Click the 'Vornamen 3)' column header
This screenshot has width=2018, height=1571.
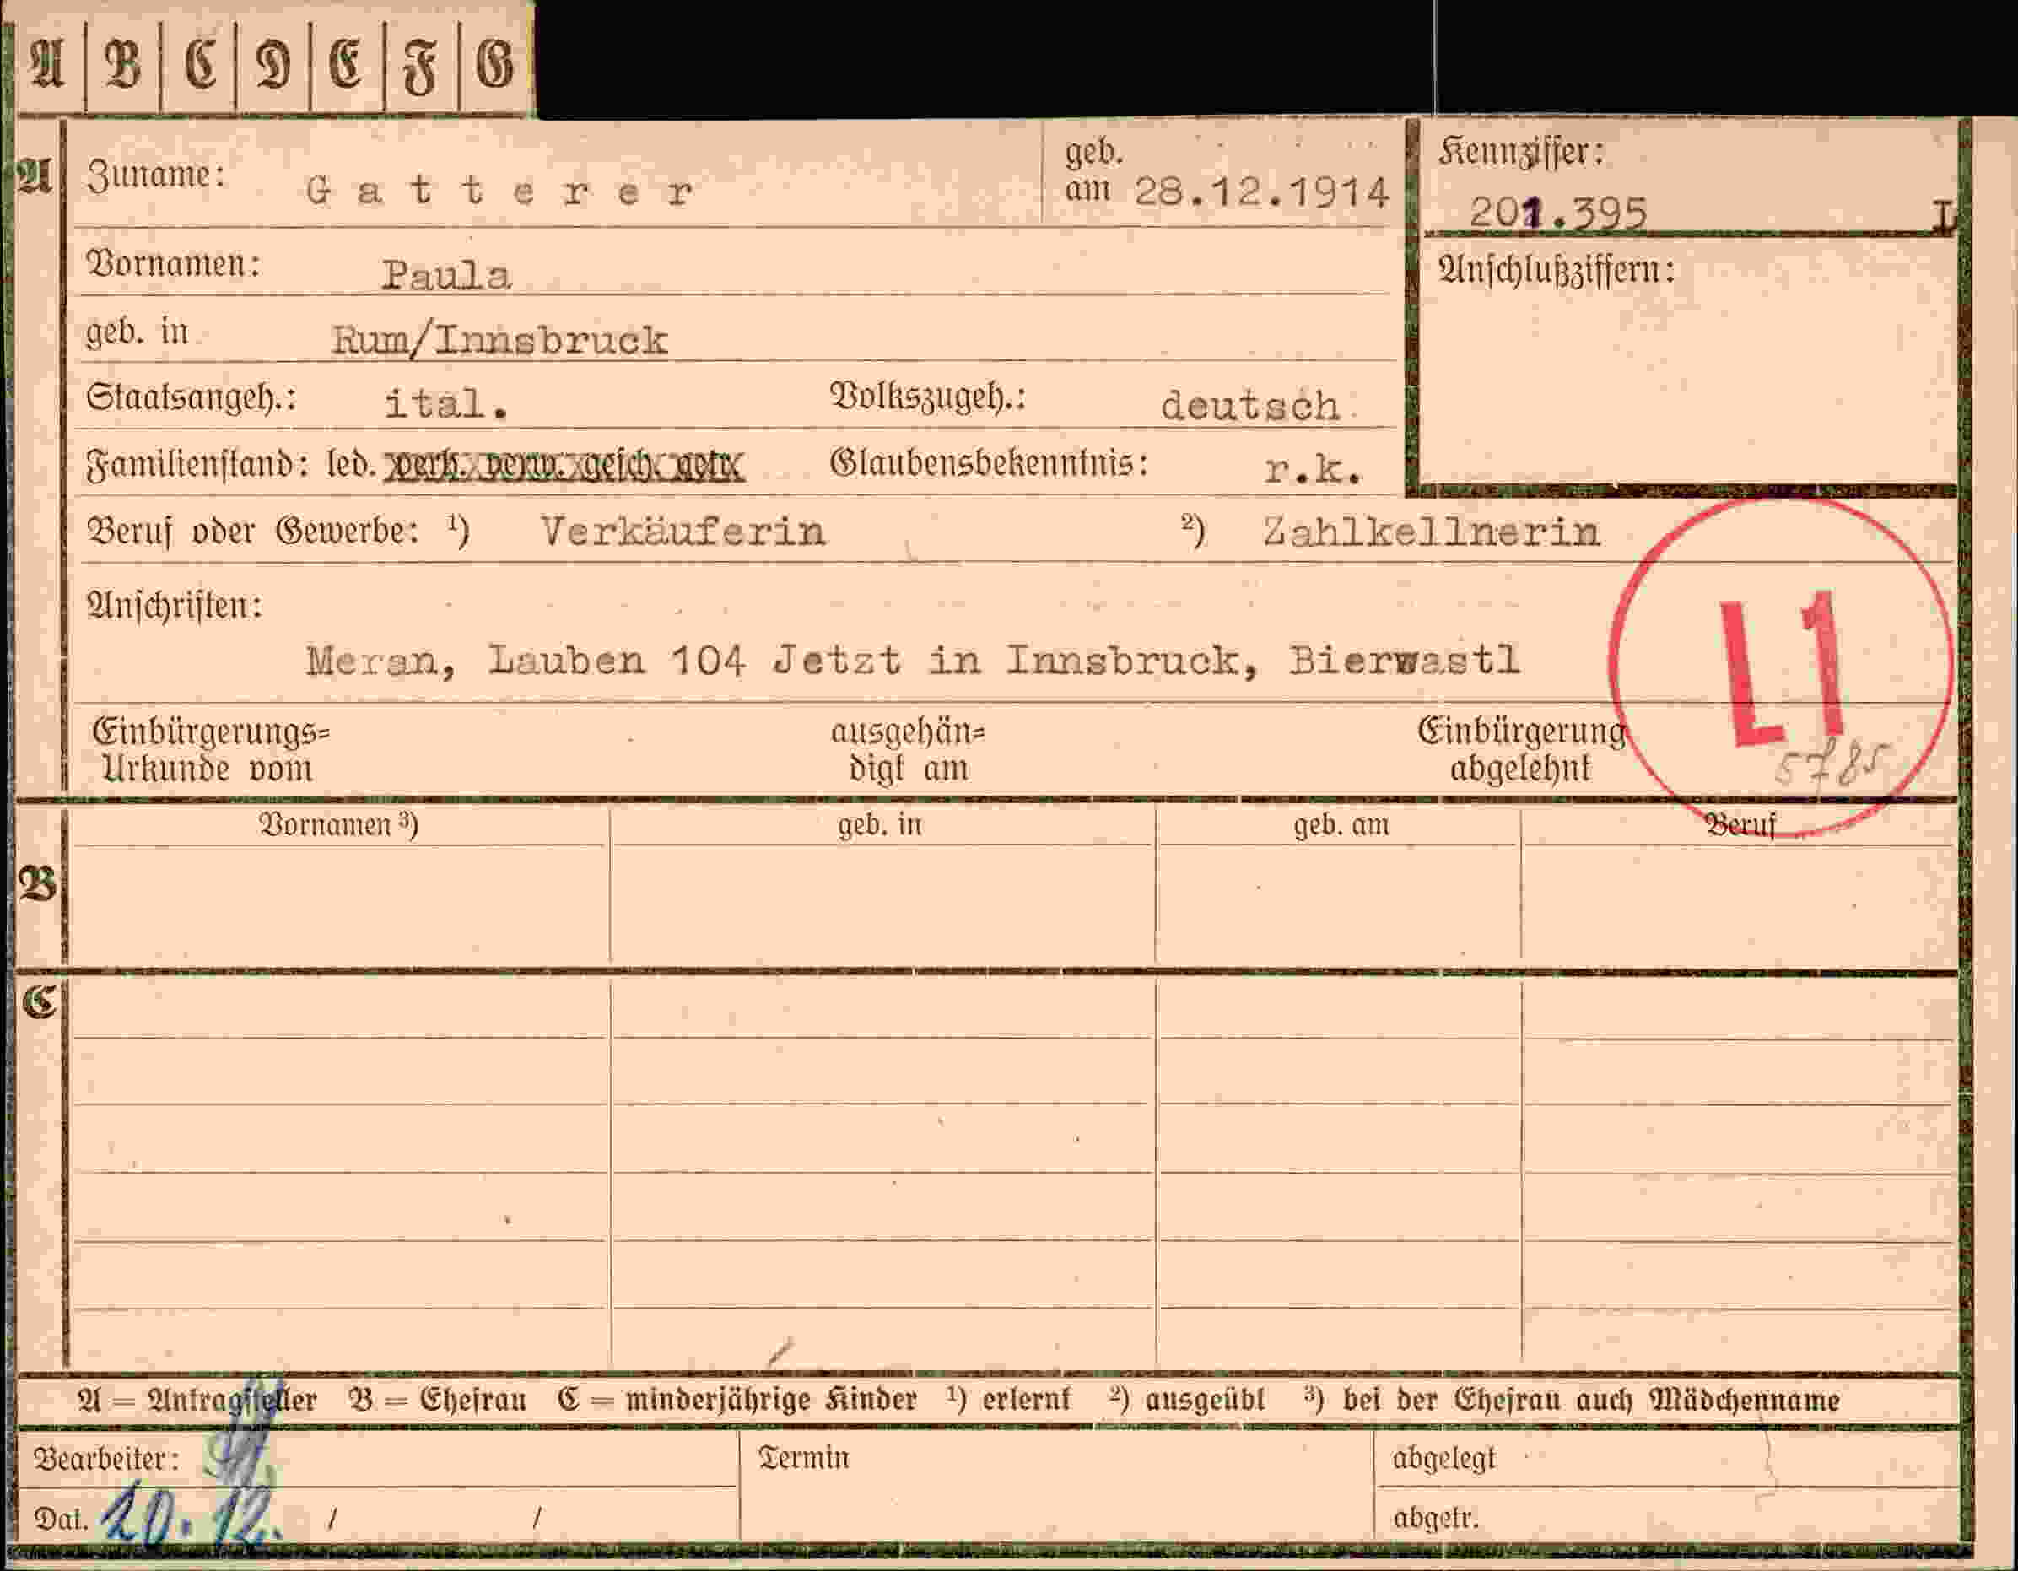tap(338, 824)
